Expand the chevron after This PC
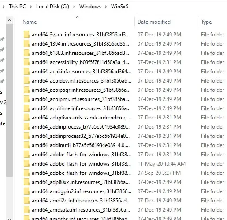The width and height of the screenshot is (227, 220). pos(31,7)
